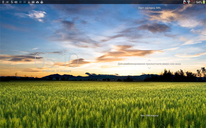This screenshot has width=206, height=128.
Task: Tap the date text вторник, 21 января
Action: (x=57, y=71)
